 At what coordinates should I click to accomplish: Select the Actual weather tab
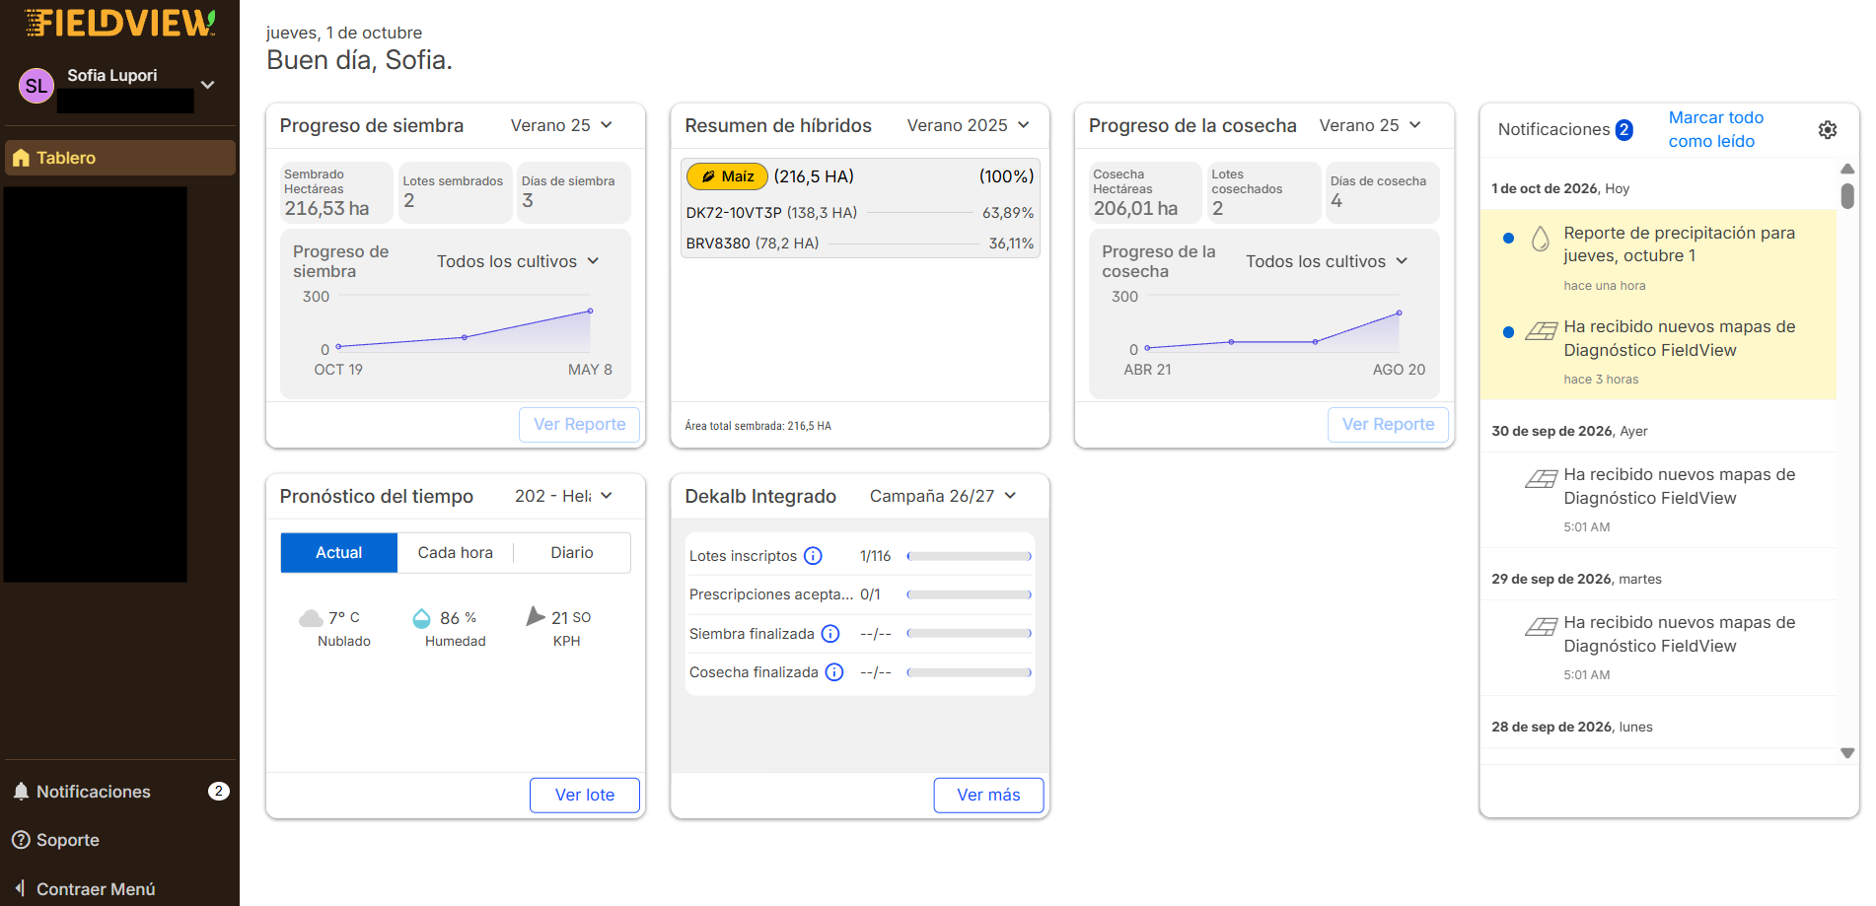coord(339,553)
